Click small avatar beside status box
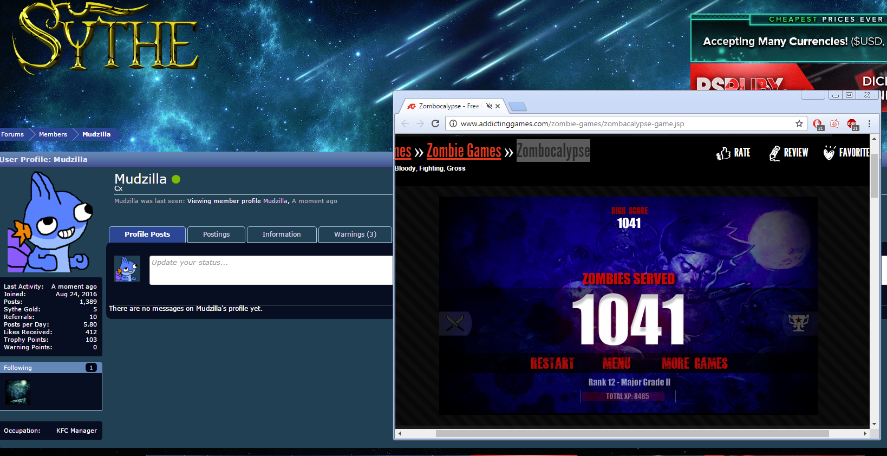The width and height of the screenshot is (887, 456). 127,269
